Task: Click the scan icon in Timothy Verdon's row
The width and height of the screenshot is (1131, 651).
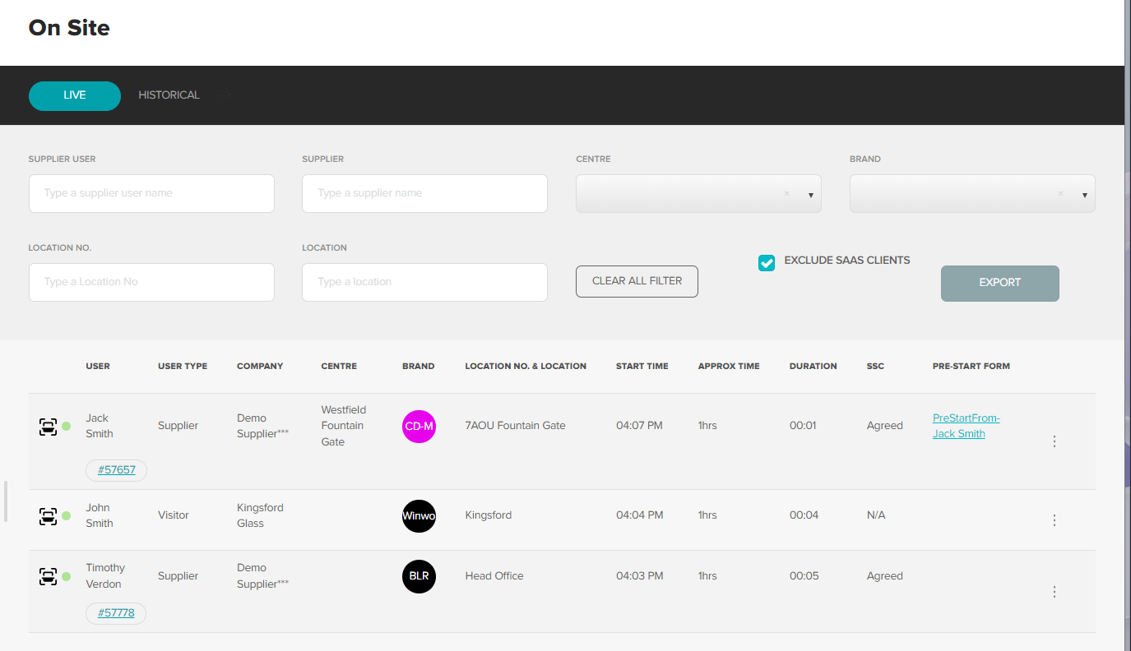Action: pos(49,576)
